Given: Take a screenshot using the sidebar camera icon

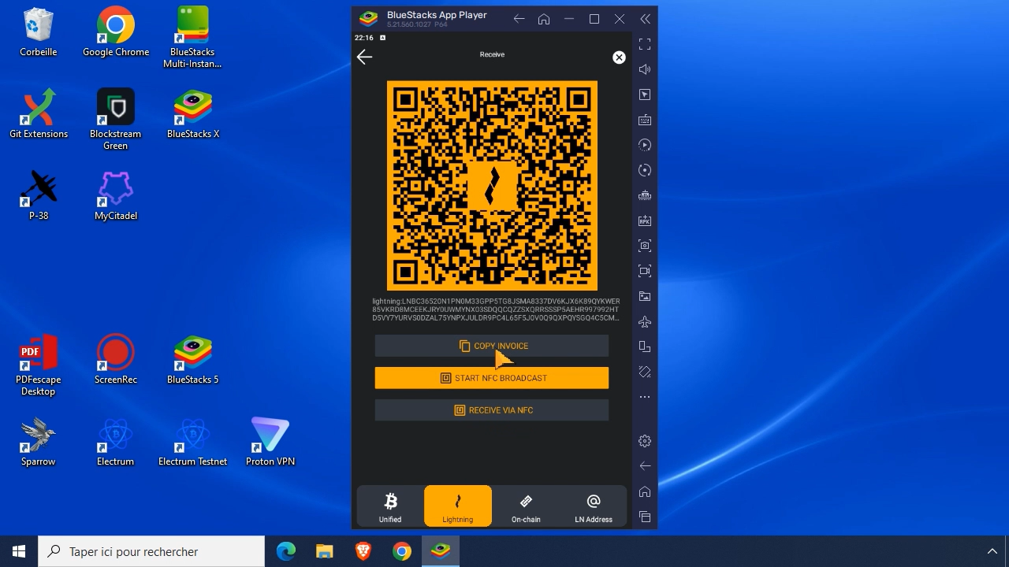Looking at the screenshot, I should [x=645, y=246].
